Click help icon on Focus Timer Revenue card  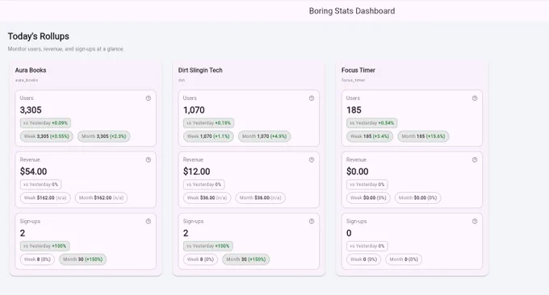pos(475,160)
